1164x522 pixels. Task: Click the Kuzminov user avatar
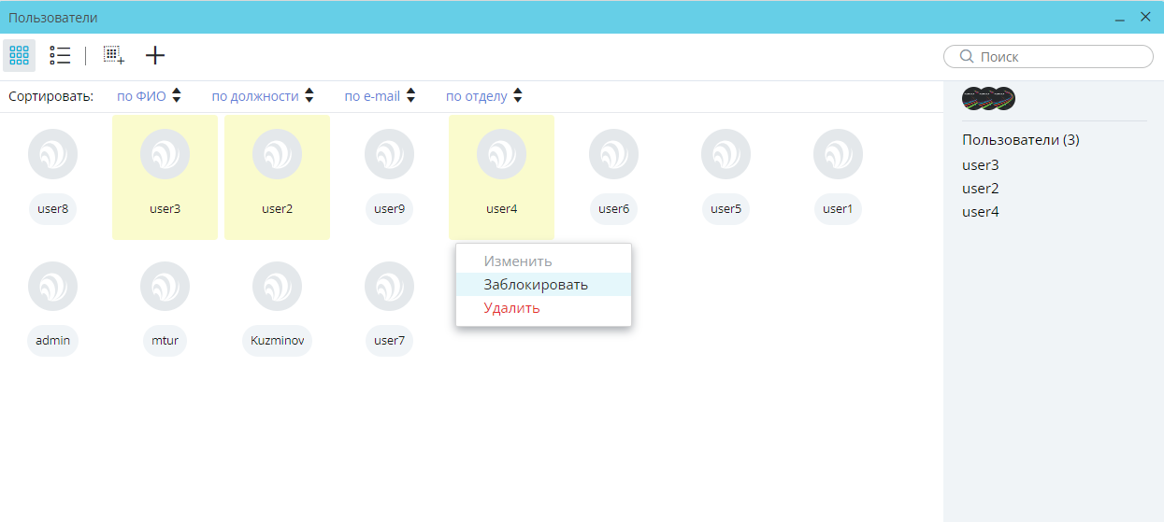(x=277, y=287)
